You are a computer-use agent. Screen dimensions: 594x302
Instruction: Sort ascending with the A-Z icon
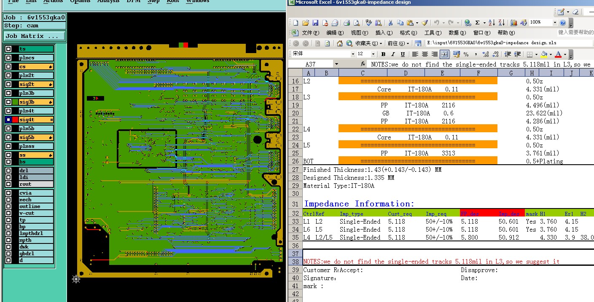coord(492,23)
